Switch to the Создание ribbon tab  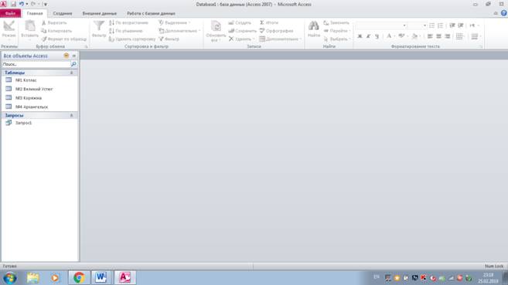[63, 14]
